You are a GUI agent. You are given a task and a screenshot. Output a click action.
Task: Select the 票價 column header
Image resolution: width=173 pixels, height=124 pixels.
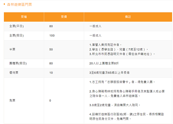coord(64,17)
